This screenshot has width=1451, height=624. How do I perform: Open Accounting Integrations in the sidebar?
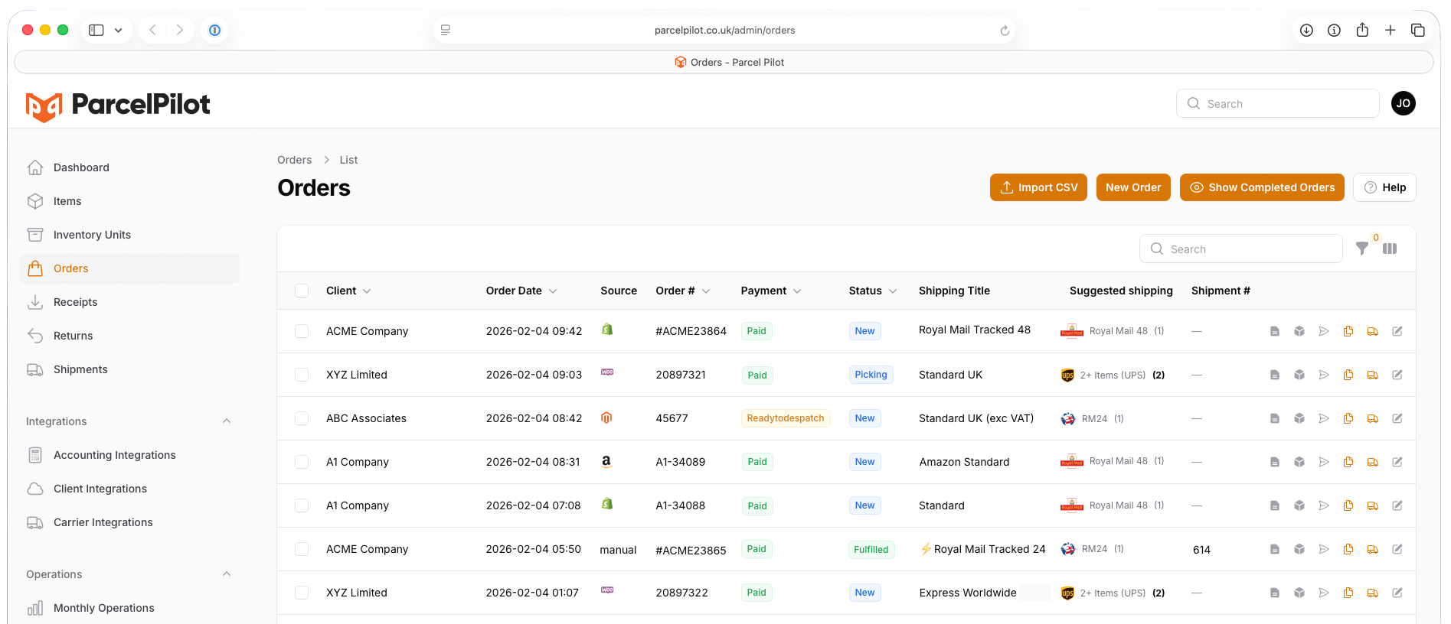[x=130, y=455]
